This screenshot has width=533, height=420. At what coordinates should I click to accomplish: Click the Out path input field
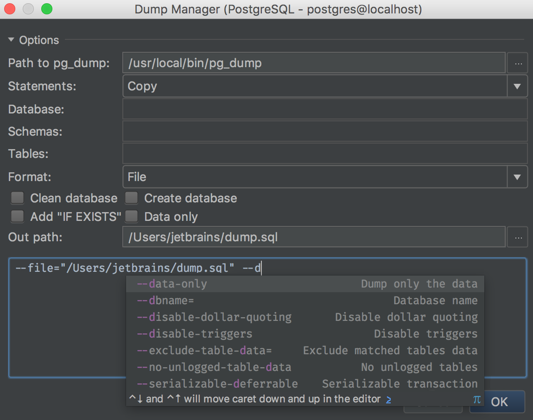314,237
